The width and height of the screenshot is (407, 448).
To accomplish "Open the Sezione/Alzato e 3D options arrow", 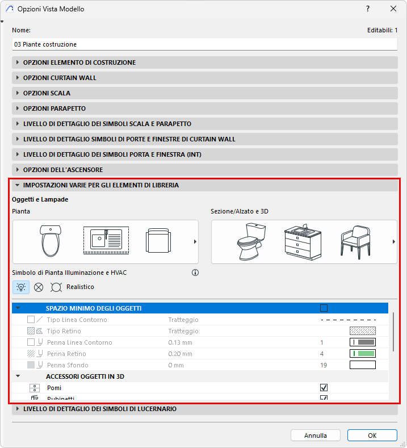I will 394,242.
